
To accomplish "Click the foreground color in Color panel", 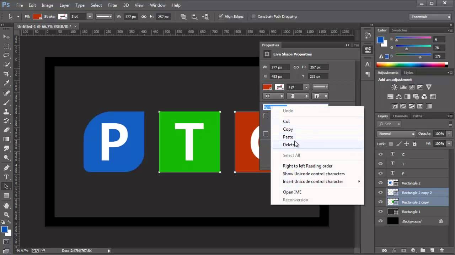I will [381, 40].
